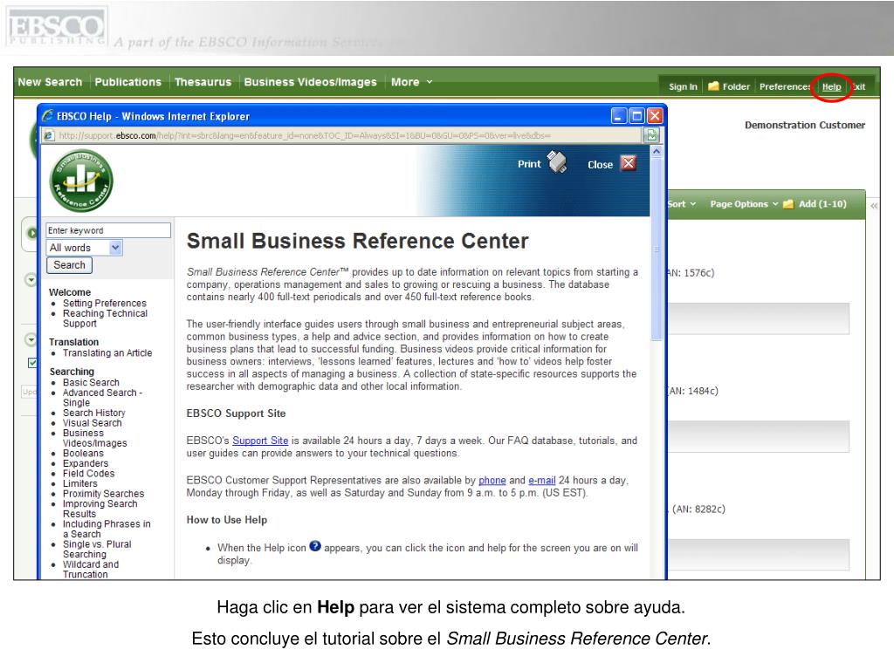Open Improving Search Results help topic
894x670 pixels.
tap(100, 509)
